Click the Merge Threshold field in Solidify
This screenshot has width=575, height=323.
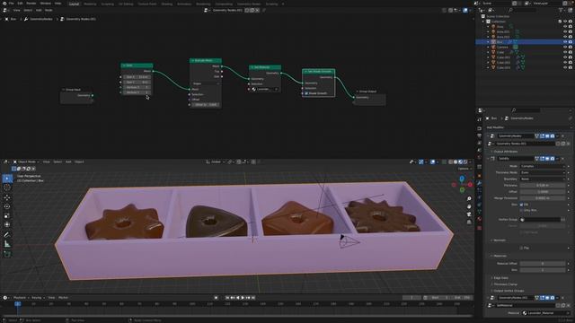coord(543,198)
